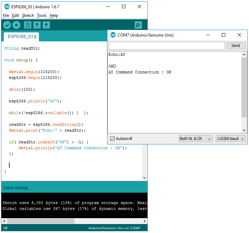Image resolution: width=249 pixels, height=233 pixels.
Task: Open the Help menu
Action: click(54, 16)
